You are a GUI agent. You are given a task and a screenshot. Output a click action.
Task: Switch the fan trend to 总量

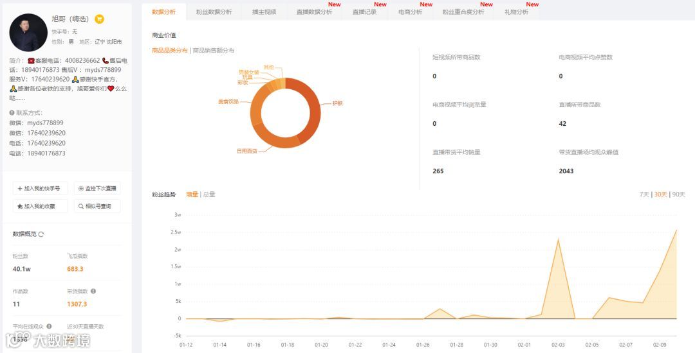click(209, 194)
